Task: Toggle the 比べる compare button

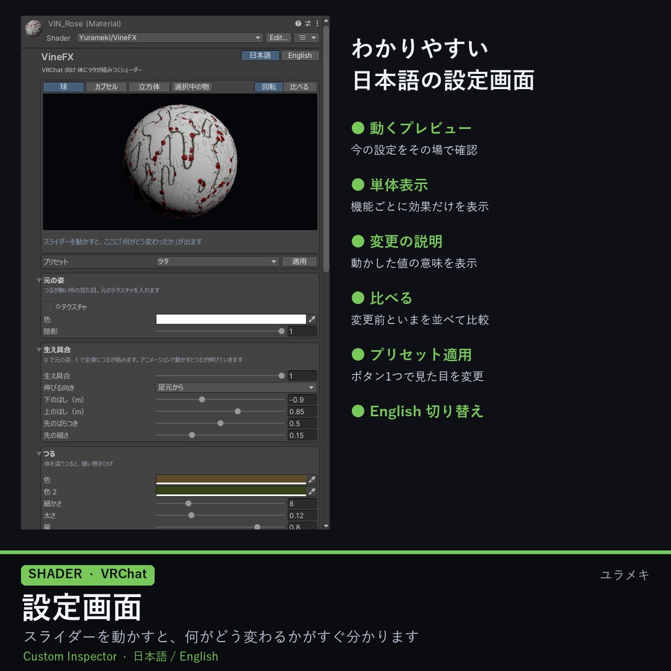Action: coord(299,87)
